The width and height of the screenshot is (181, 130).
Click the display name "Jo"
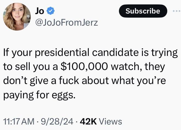(x=39, y=11)
